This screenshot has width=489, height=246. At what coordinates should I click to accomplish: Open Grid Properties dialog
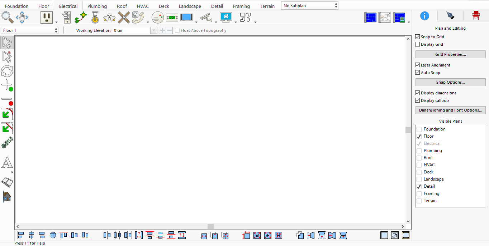click(450, 54)
